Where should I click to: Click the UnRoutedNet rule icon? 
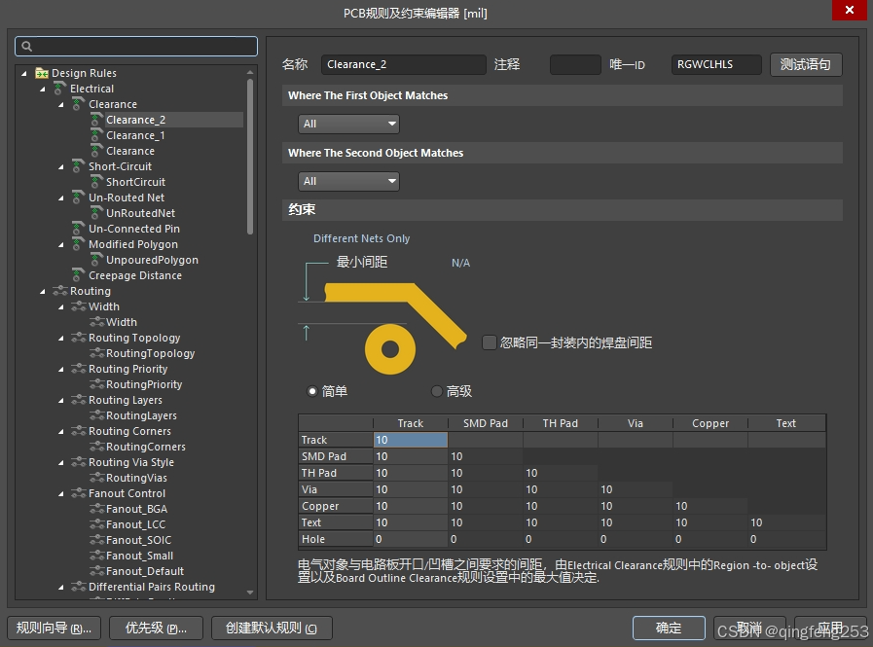tap(96, 213)
